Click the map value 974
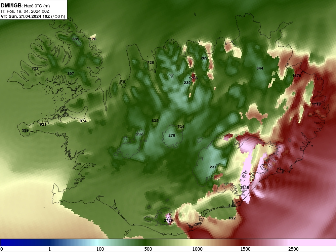The image size is (336, 252). click(x=83, y=121)
